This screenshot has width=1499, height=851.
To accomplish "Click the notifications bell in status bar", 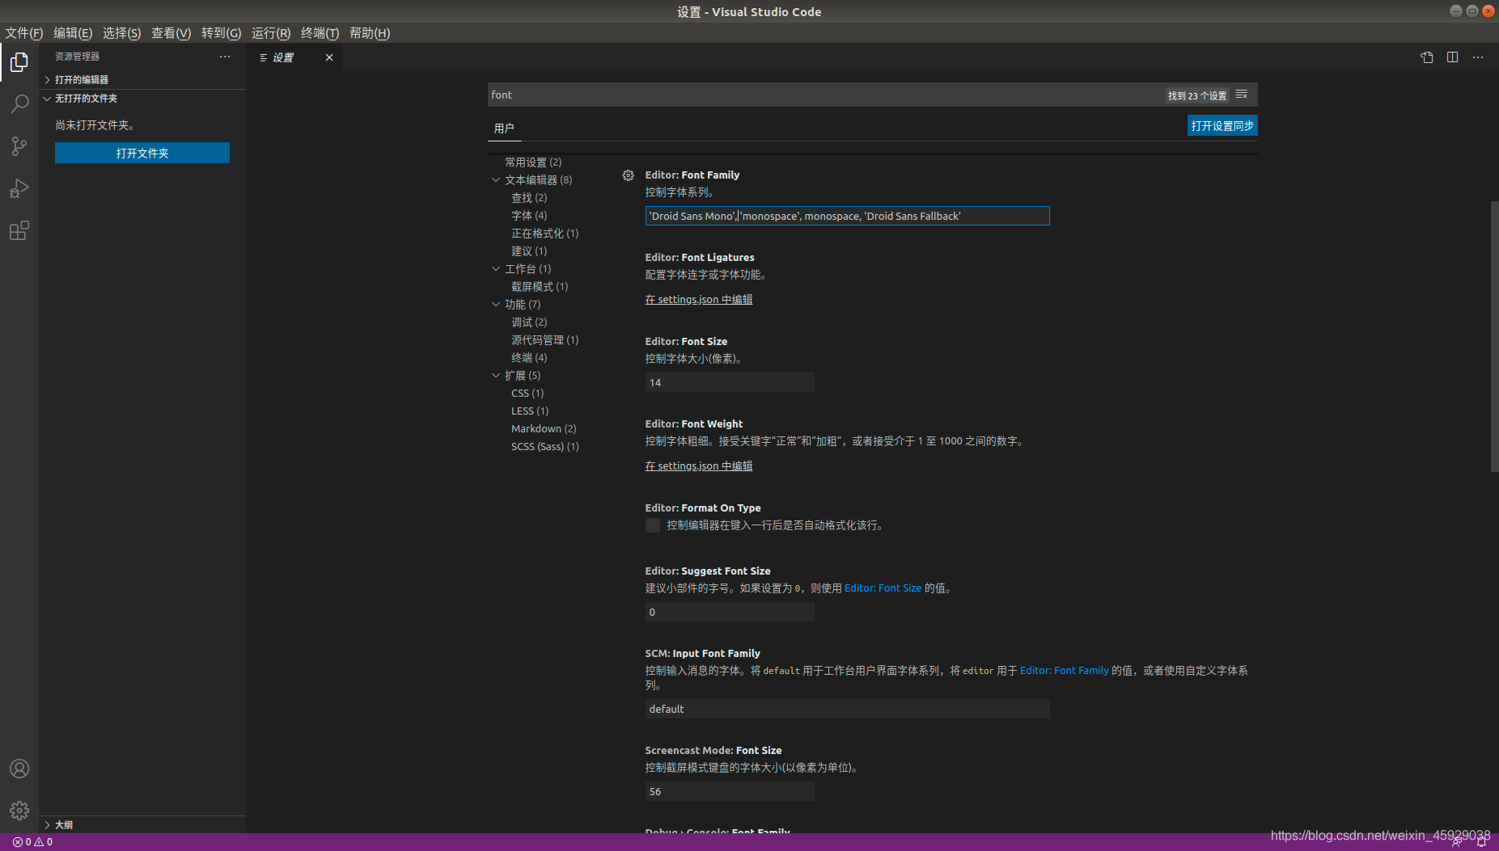I will coord(1482,842).
